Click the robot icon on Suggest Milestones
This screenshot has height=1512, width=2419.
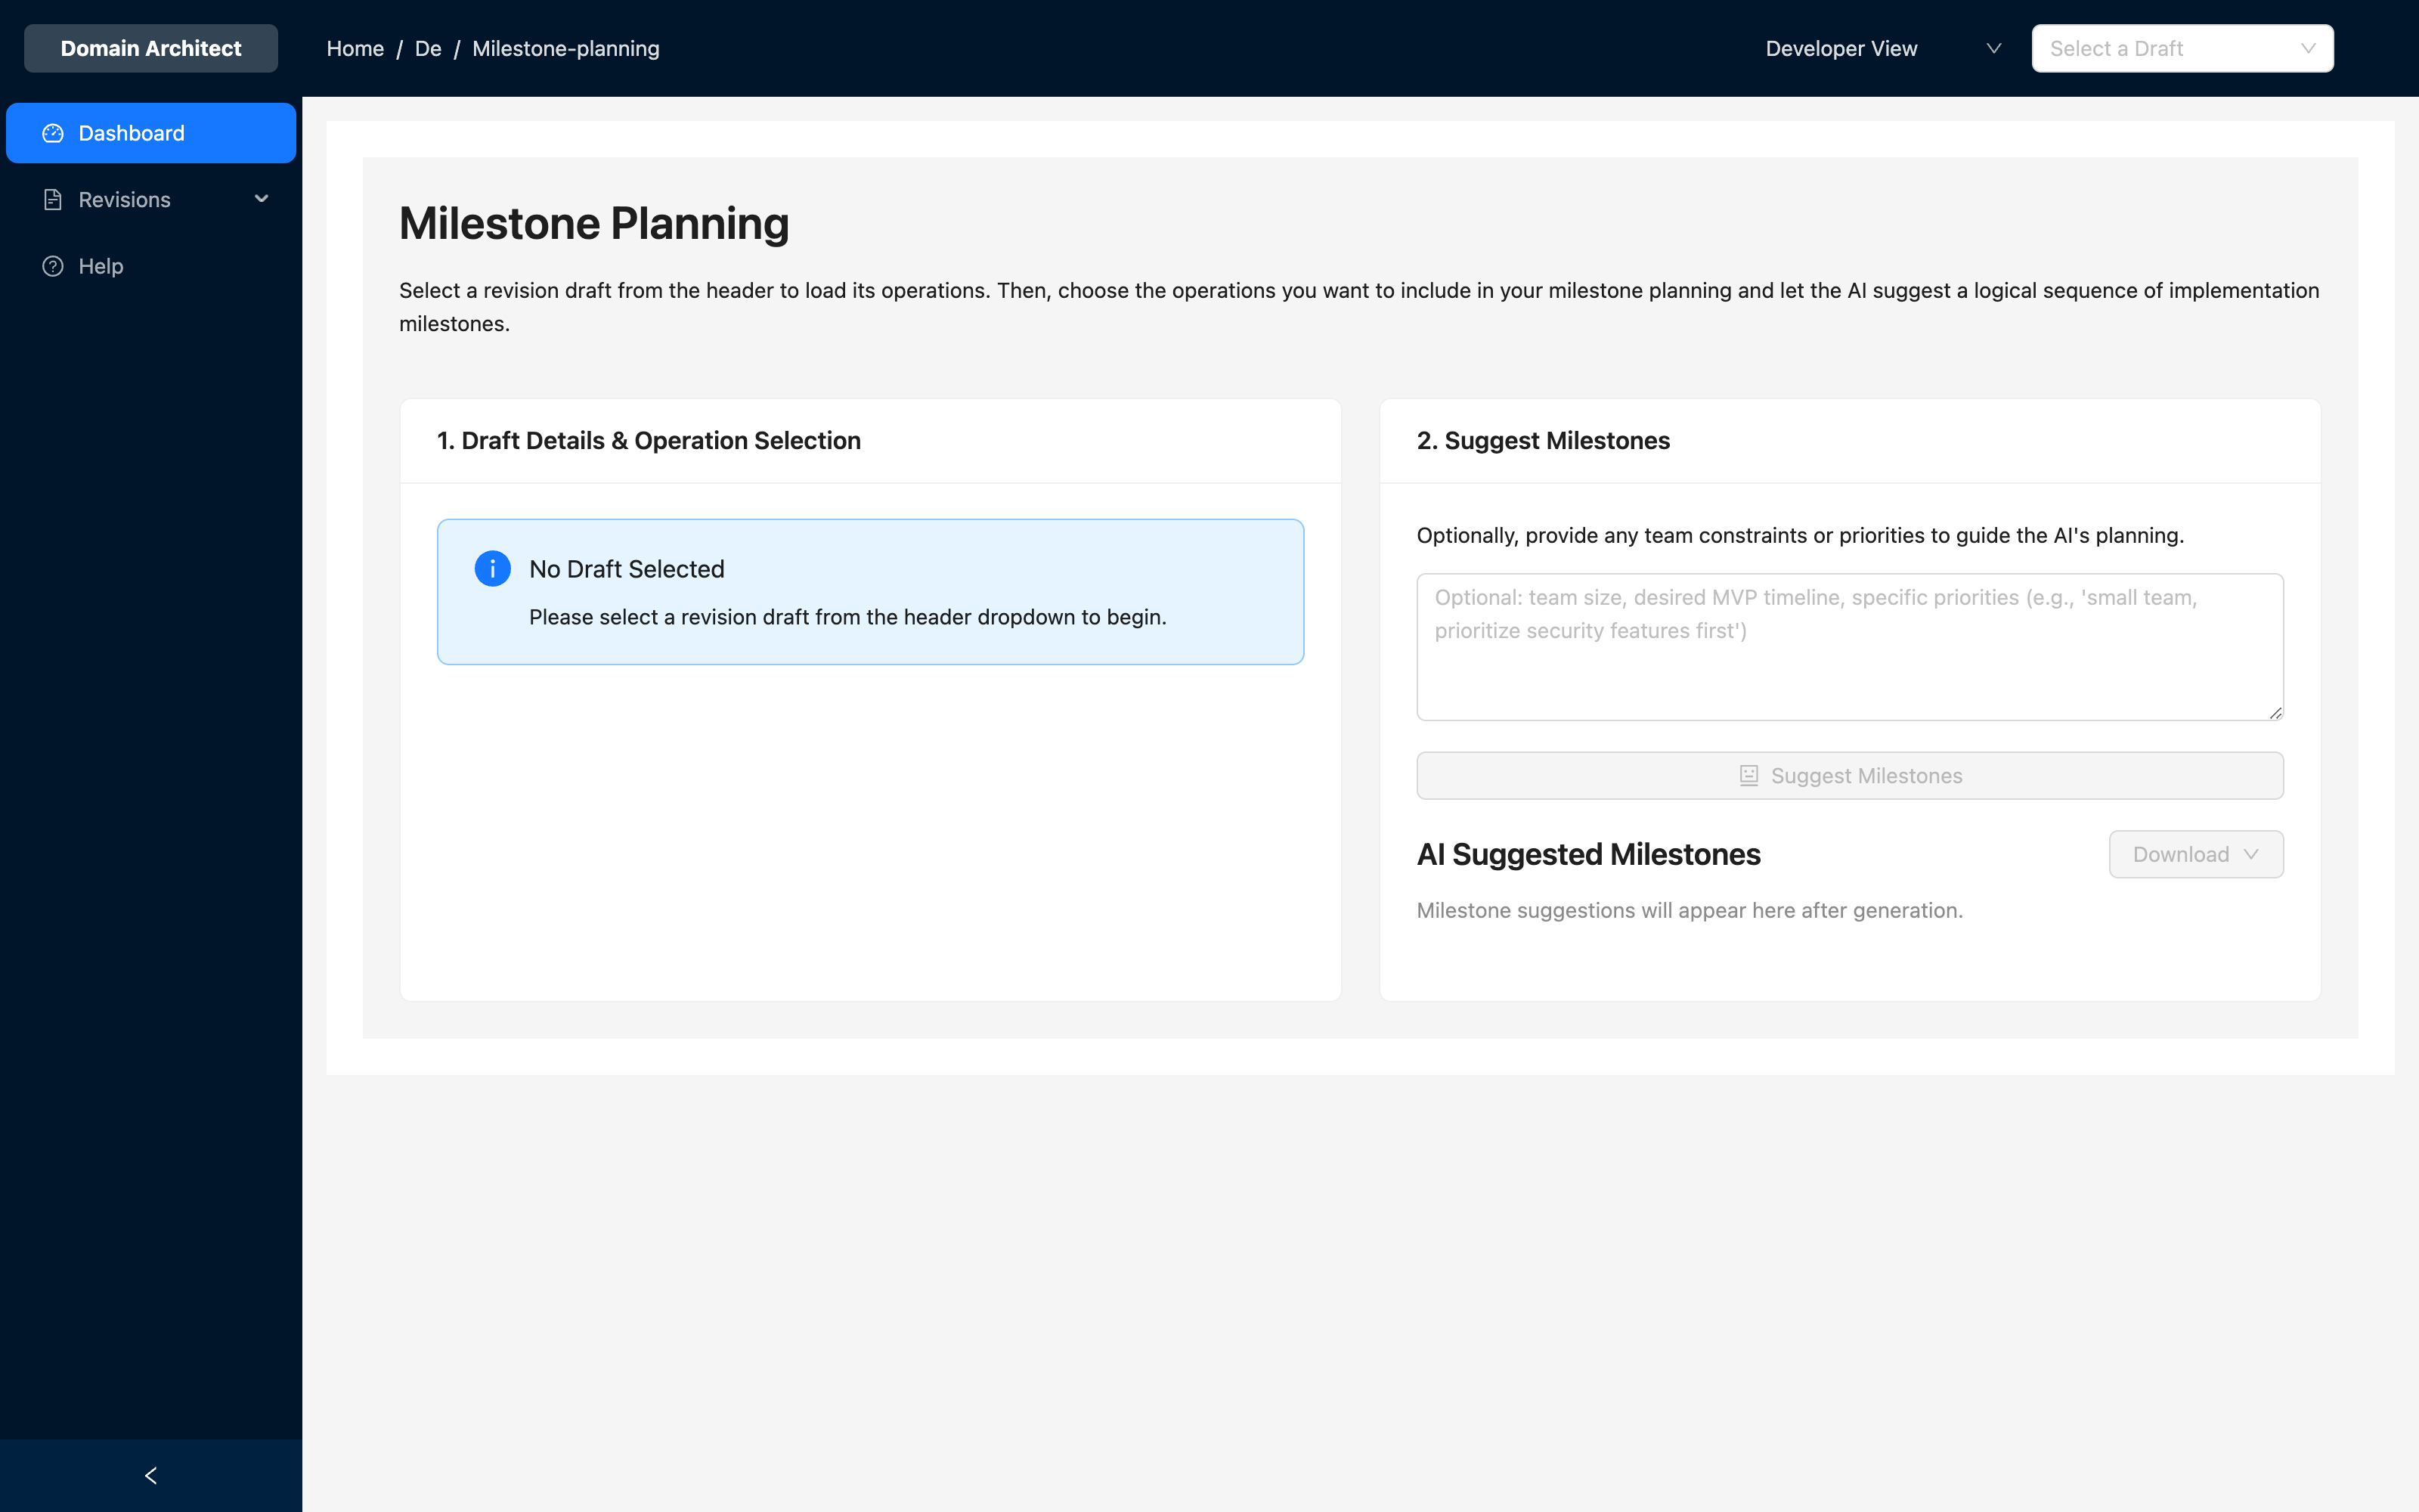coord(1748,776)
